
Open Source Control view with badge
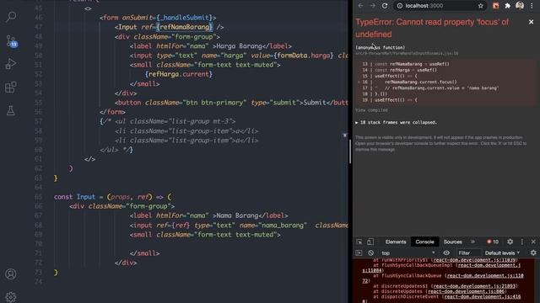click(x=11, y=41)
